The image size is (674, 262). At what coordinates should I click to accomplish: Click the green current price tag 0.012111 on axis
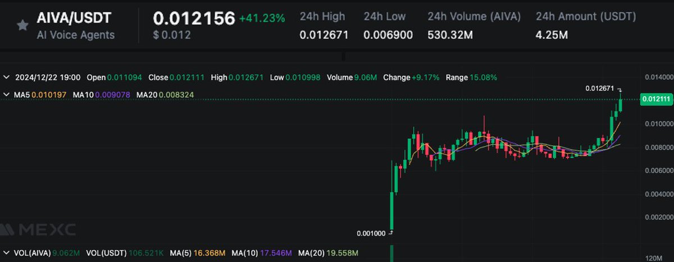point(658,99)
